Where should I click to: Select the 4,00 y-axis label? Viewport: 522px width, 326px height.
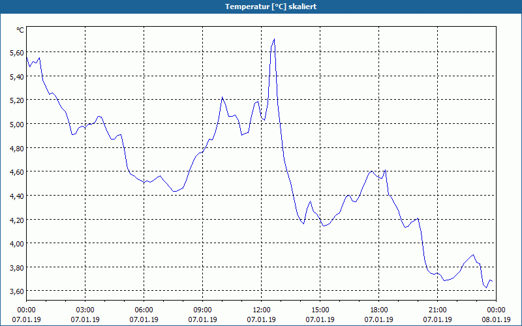[17, 243]
